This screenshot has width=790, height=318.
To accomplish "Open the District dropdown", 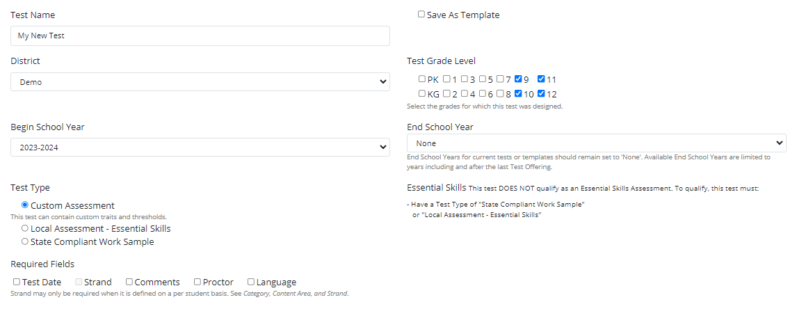I will 200,82.
